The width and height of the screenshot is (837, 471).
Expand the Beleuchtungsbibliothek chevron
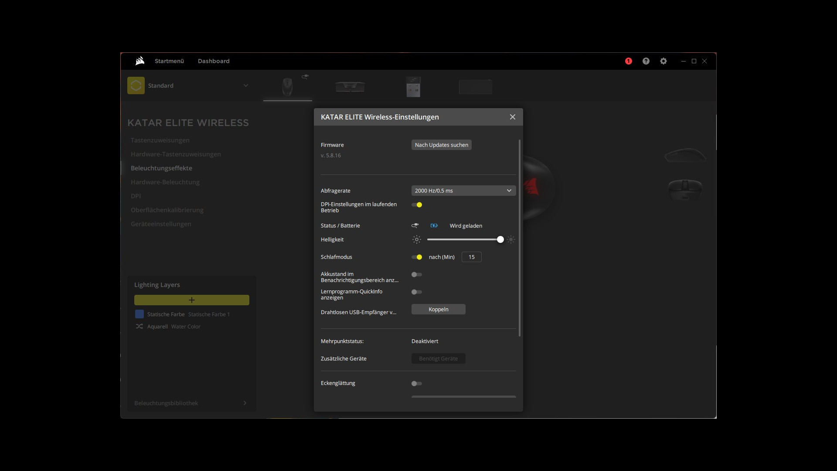(245, 403)
